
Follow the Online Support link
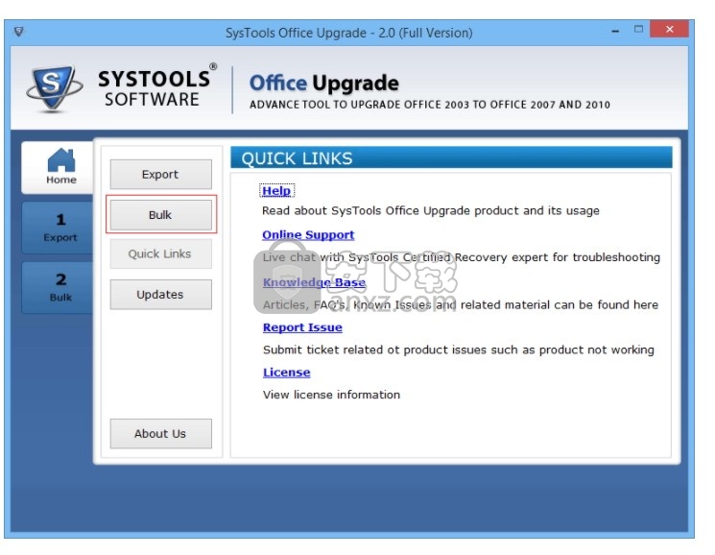308,234
